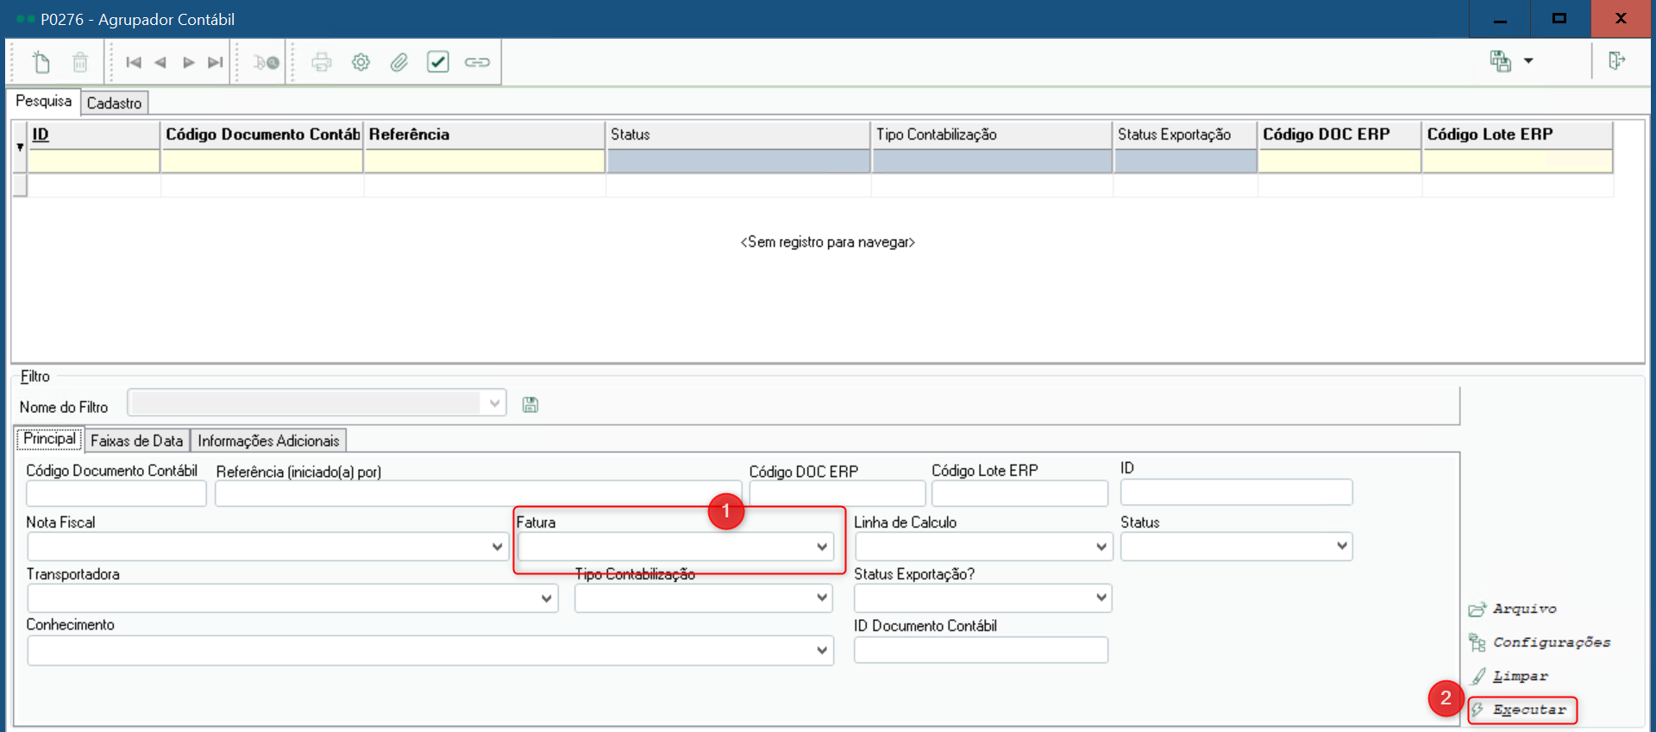This screenshot has width=1656, height=732.
Task: Open the gear settings icon in toolbar
Action: (361, 62)
